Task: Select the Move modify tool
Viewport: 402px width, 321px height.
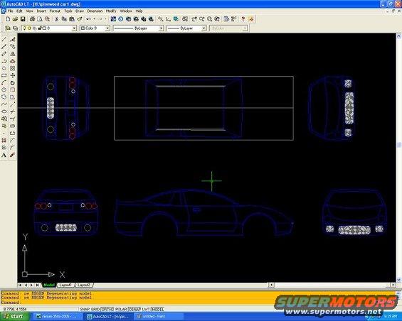Action: (13, 75)
